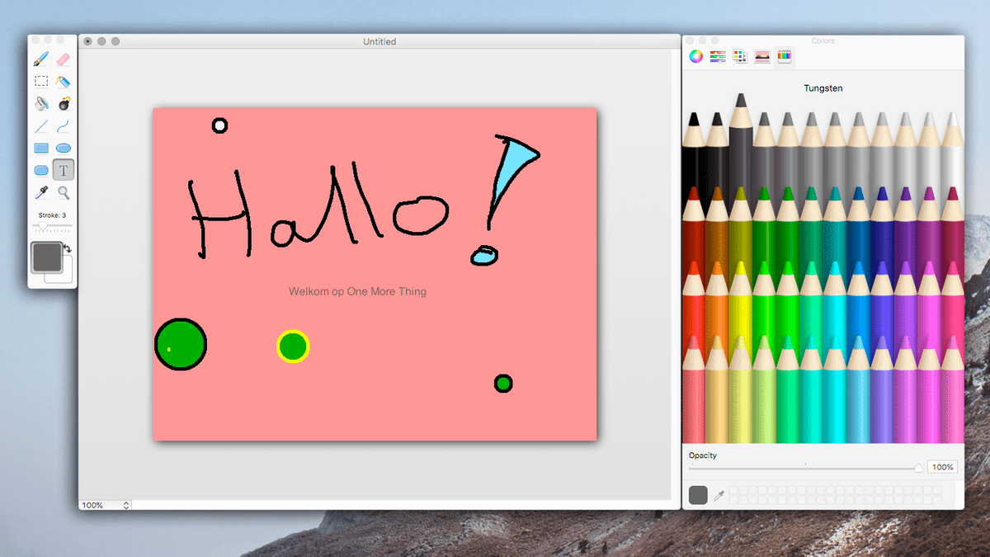This screenshot has width=990, height=557.
Task: Select the Ellipse shape tool
Action: (64, 148)
